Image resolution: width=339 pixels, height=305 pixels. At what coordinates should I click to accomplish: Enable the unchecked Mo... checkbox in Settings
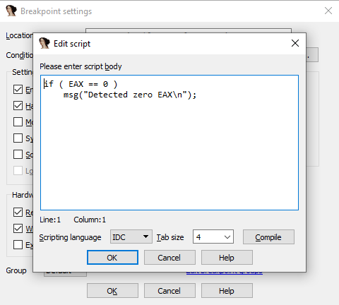(18, 122)
